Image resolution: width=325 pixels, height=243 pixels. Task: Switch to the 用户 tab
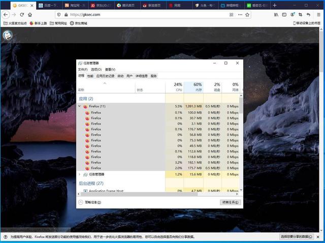[x=129, y=76]
